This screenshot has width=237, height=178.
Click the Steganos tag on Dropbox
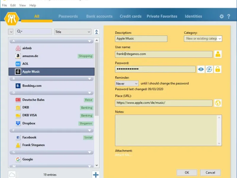pos(86,123)
